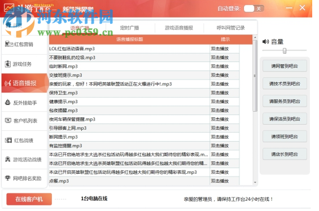Click the 请服务员到吧台 button
This screenshot has height=211, width=319.
coord(285,101)
